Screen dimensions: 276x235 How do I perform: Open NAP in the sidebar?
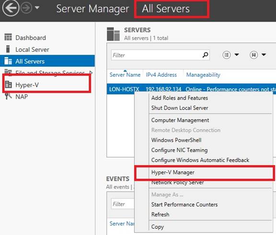(x=47, y=96)
